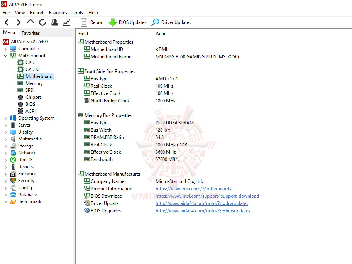Expand the Display tree node
This screenshot has width=352, height=264.
6,132
